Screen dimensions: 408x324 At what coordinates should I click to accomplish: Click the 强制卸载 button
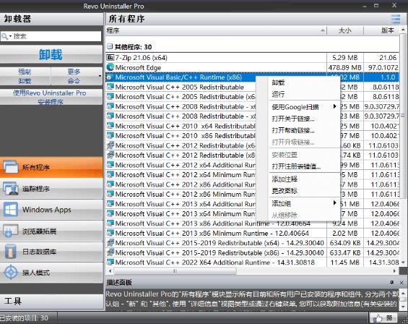(x=25, y=77)
